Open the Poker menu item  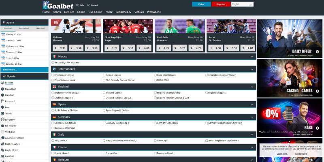(x=109, y=12)
